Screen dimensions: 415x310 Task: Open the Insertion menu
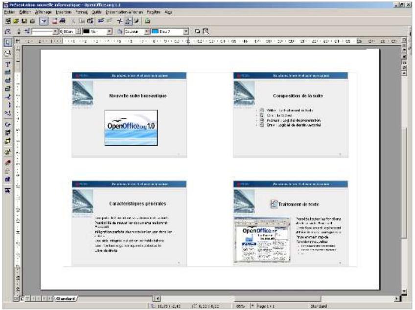pos(64,12)
